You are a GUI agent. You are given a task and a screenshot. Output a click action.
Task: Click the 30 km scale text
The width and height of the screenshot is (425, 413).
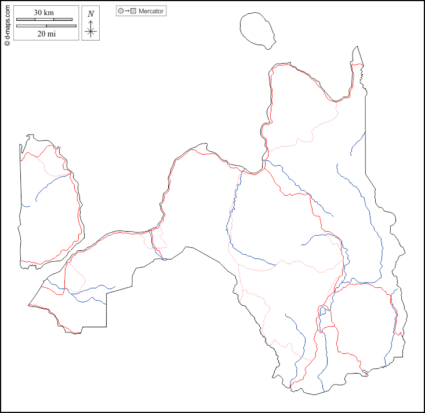[43, 13]
